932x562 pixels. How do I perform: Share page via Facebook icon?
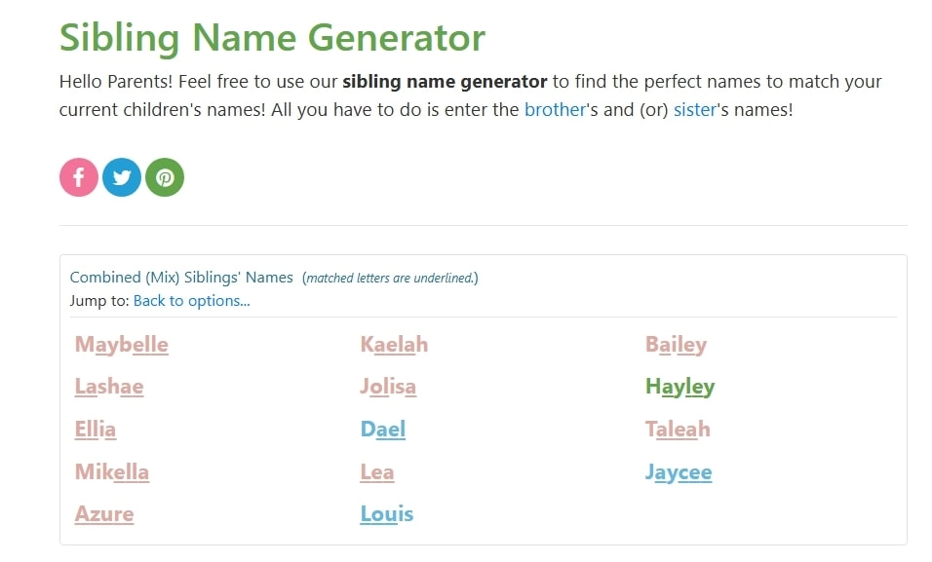79,178
